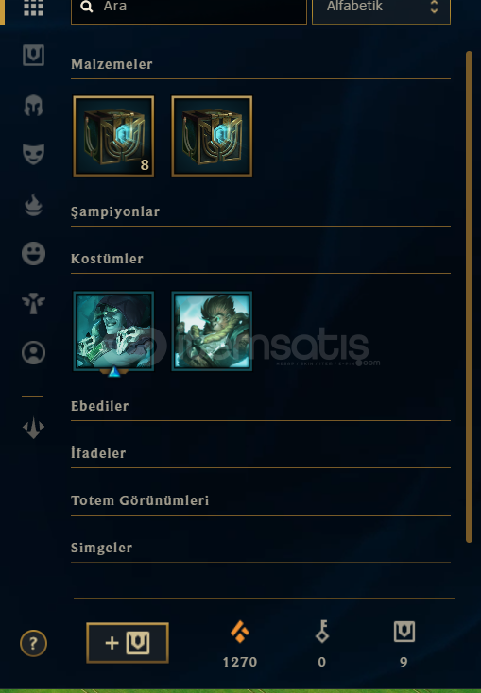Open the Alfabetik sort dropdown

[381, 8]
